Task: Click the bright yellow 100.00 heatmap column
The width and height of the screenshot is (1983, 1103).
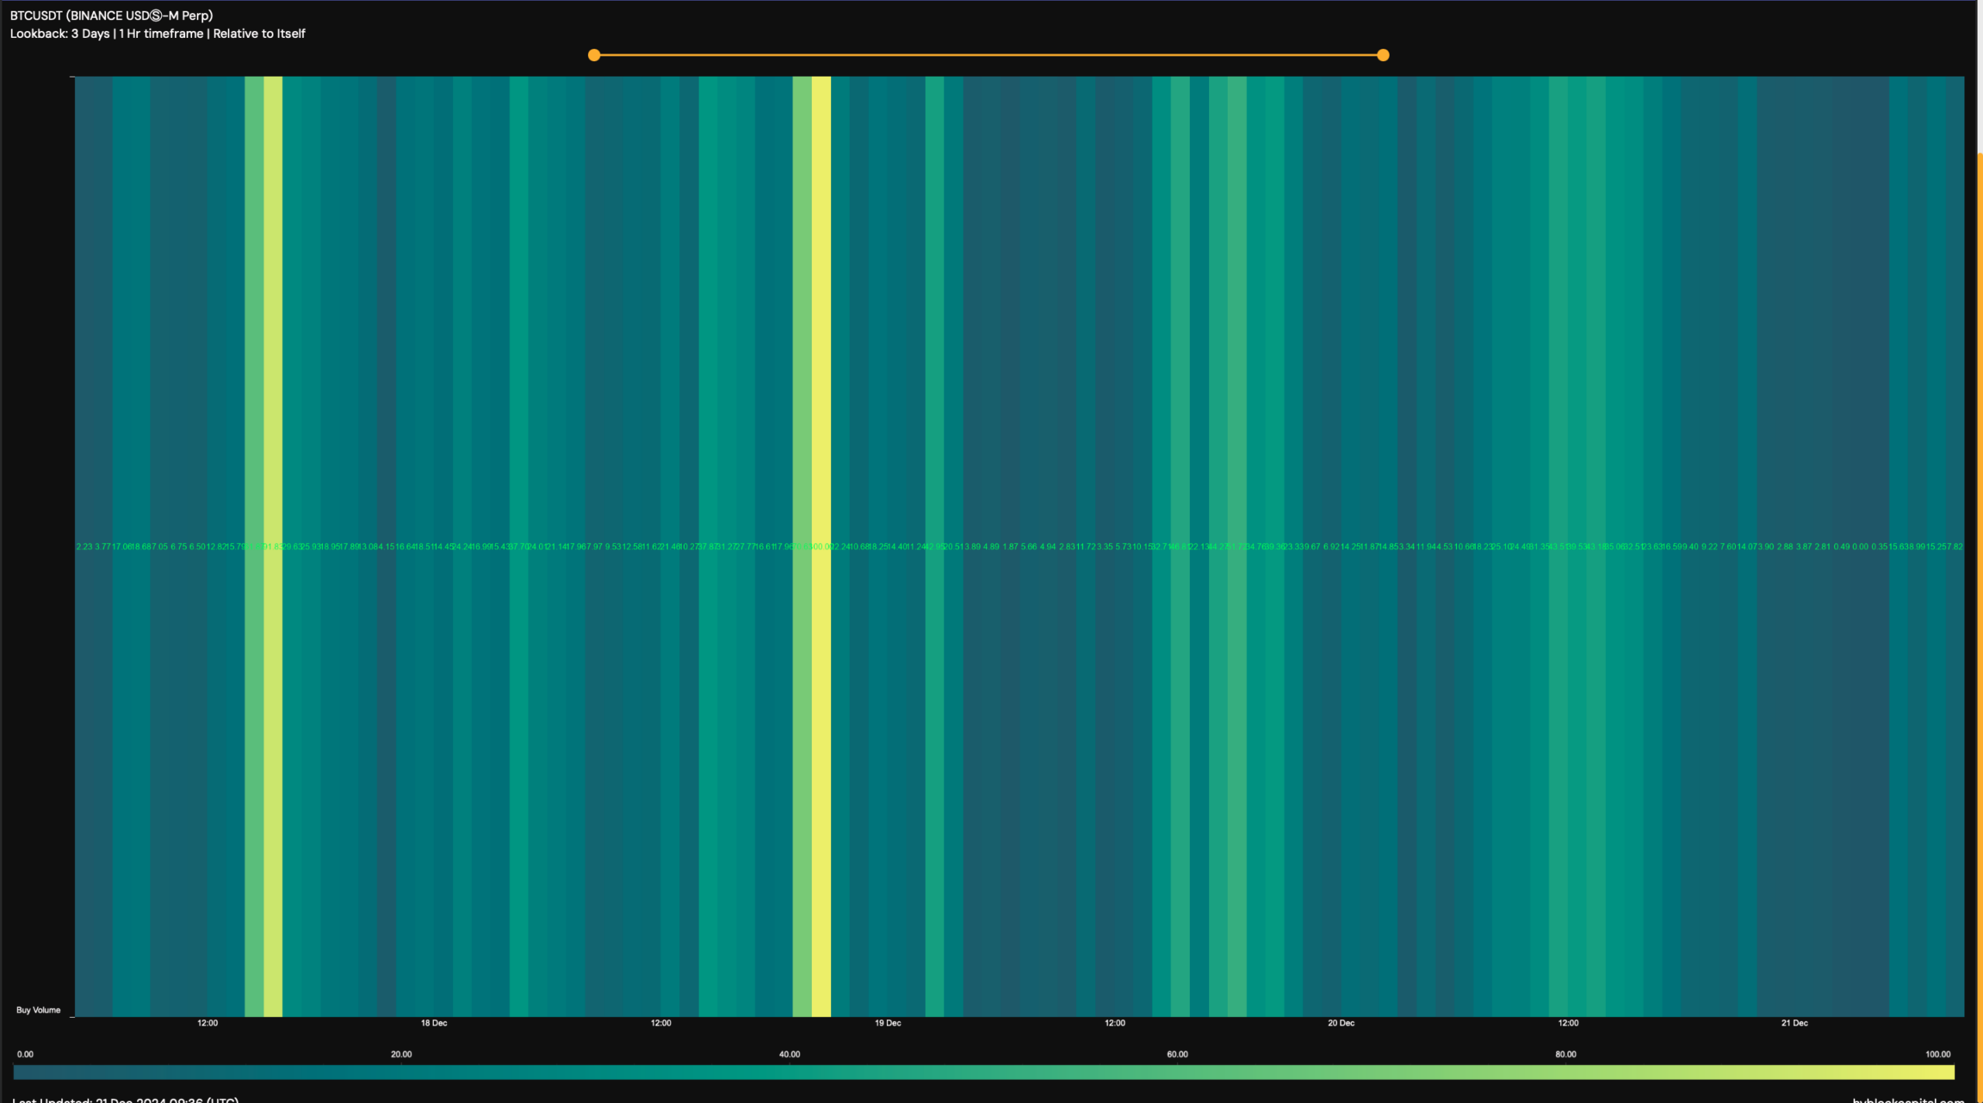Action: (x=821, y=546)
